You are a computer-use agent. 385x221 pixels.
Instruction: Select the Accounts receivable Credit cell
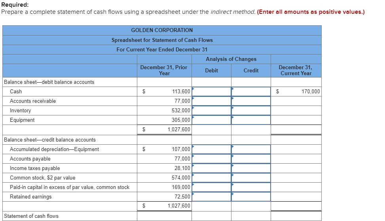[x=251, y=101]
